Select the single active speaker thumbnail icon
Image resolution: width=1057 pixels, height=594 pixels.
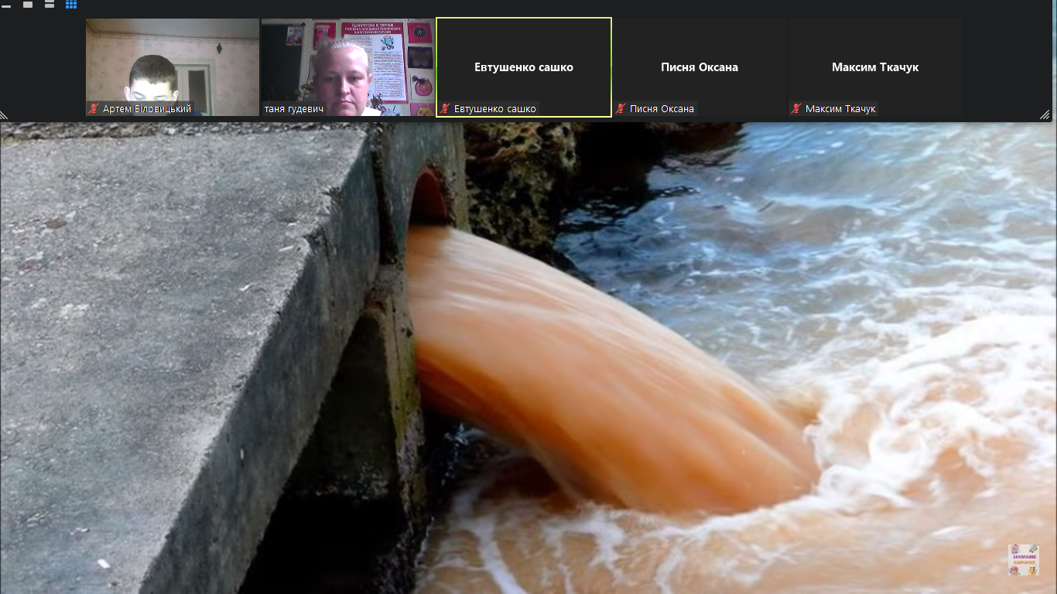[x=28, y=5]
